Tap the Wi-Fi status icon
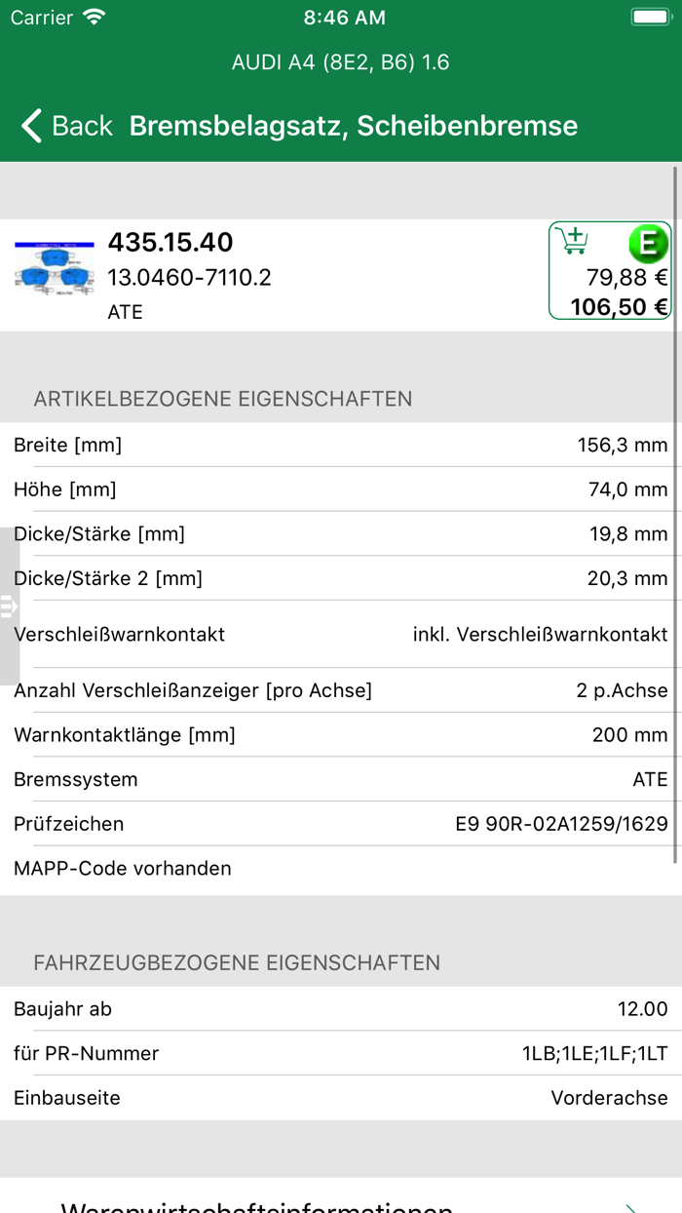Image resolution: width=682 pixels, height=1213 pixels. [95, 18]
